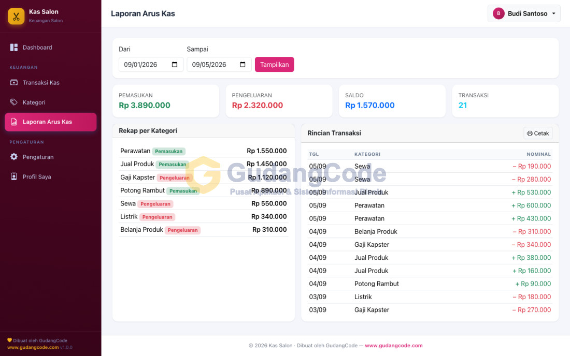Click the Budi Santoso avatar circle
The width and height of the screenshot is (570, 356).
498,13
